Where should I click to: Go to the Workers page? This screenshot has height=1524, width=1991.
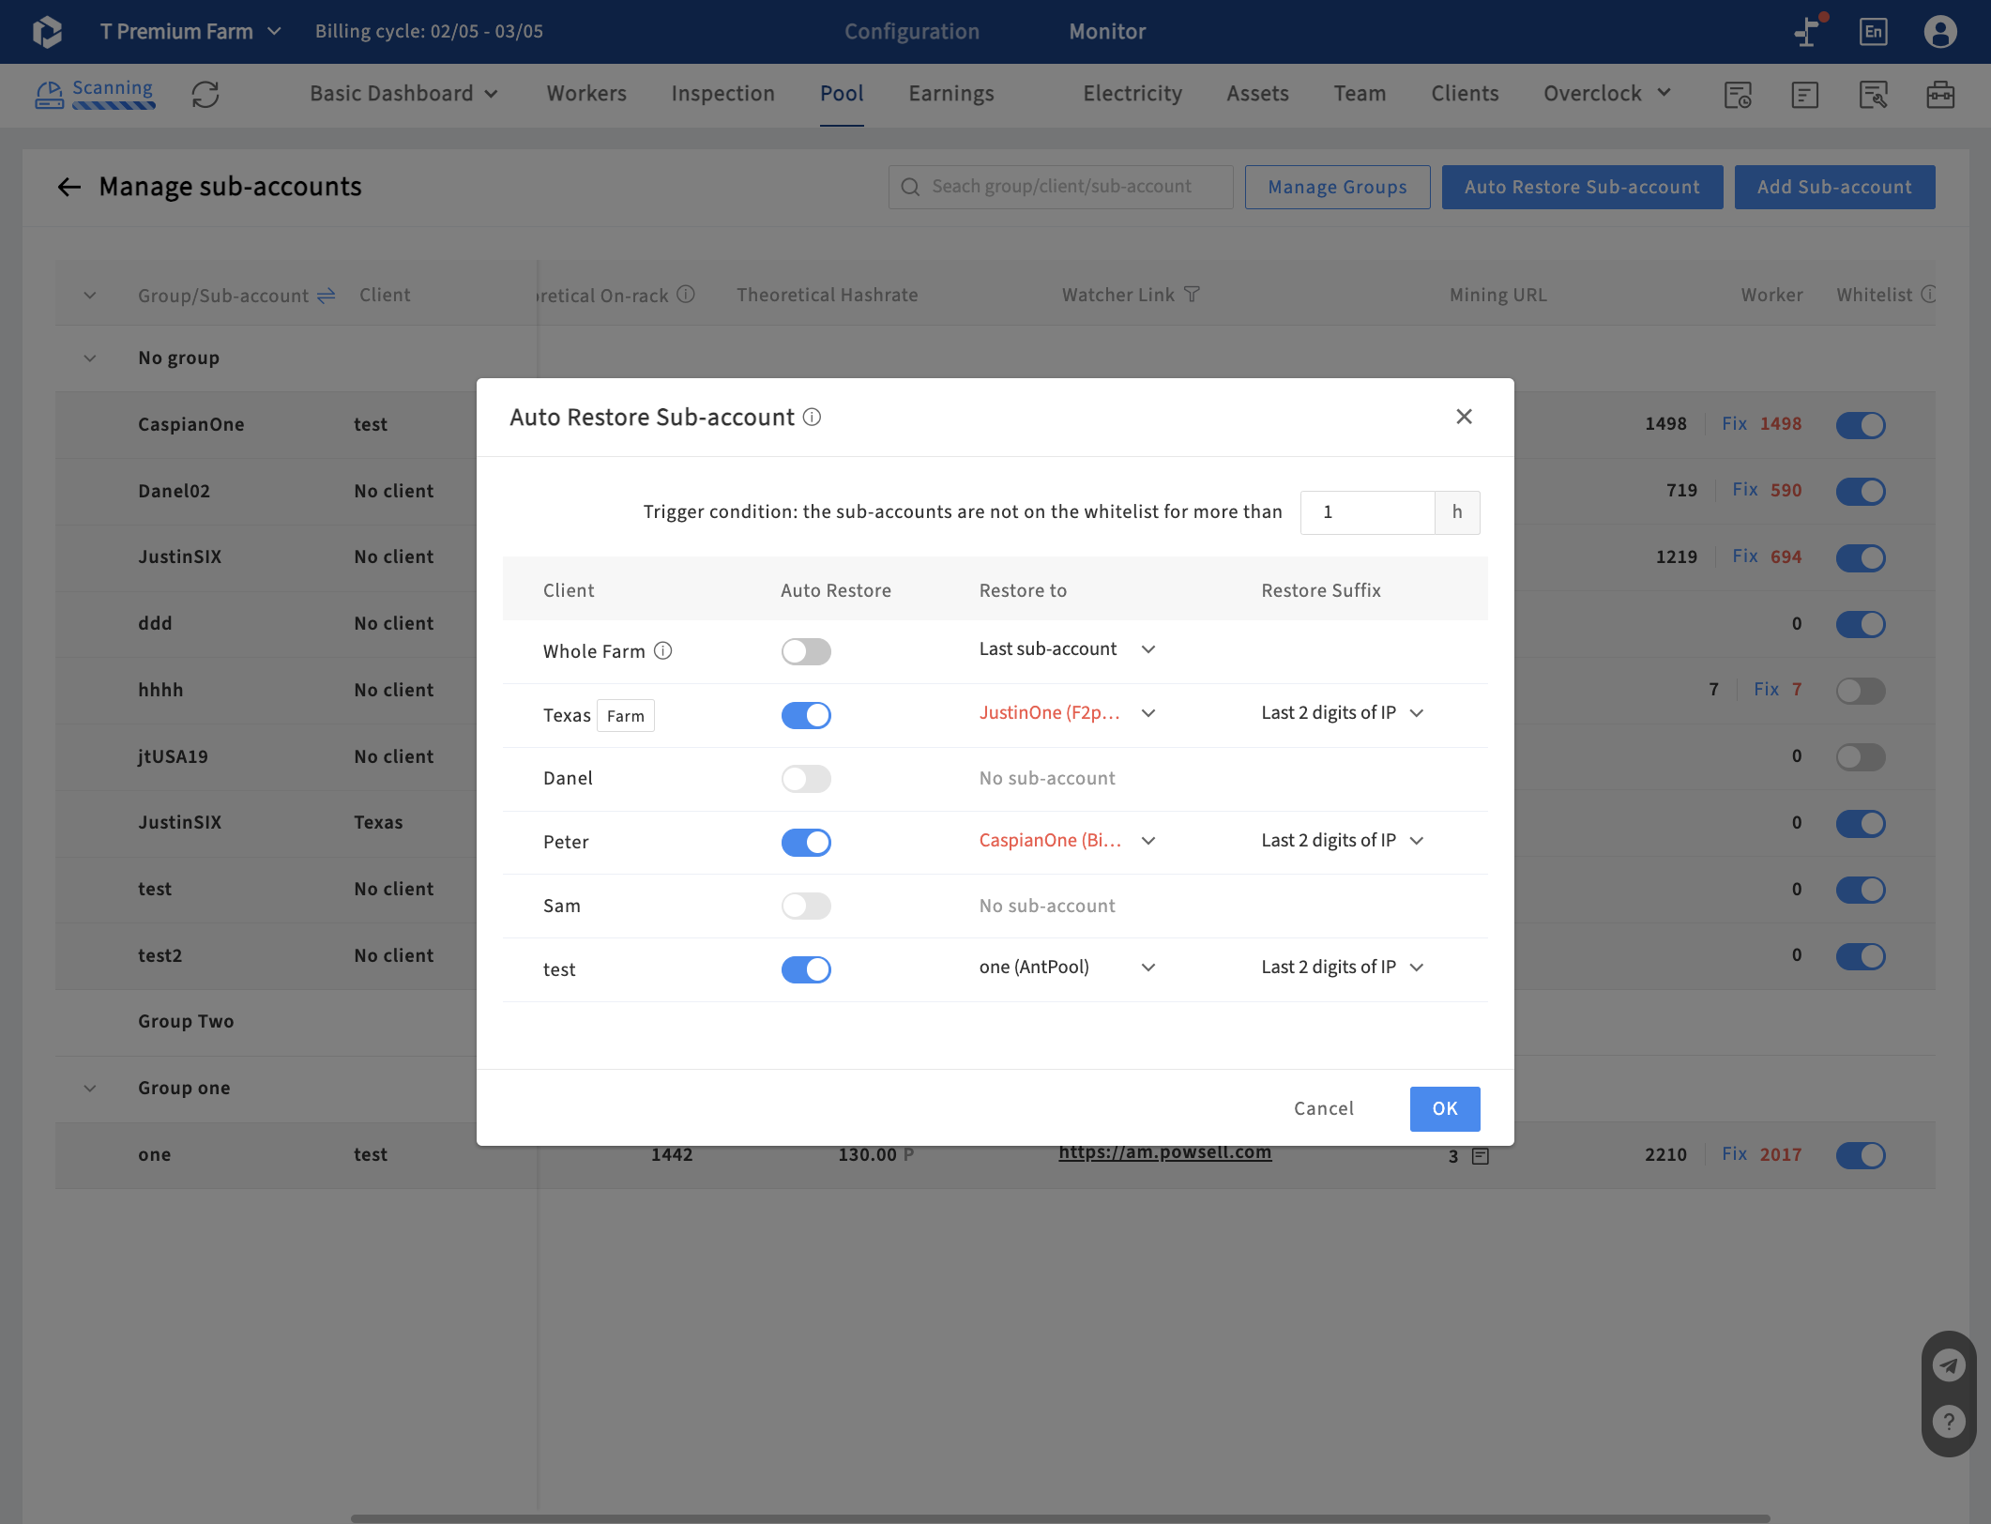click(586, 94)
